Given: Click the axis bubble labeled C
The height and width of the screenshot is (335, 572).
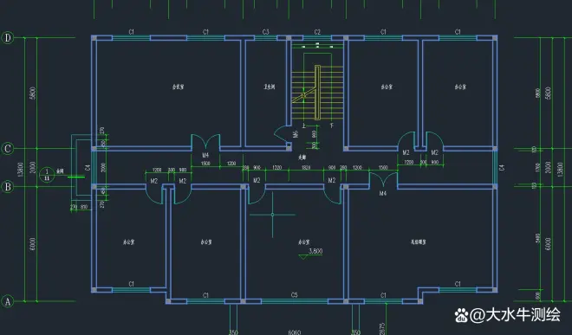Looking at the screenshot, I should (x=8, y=149).
